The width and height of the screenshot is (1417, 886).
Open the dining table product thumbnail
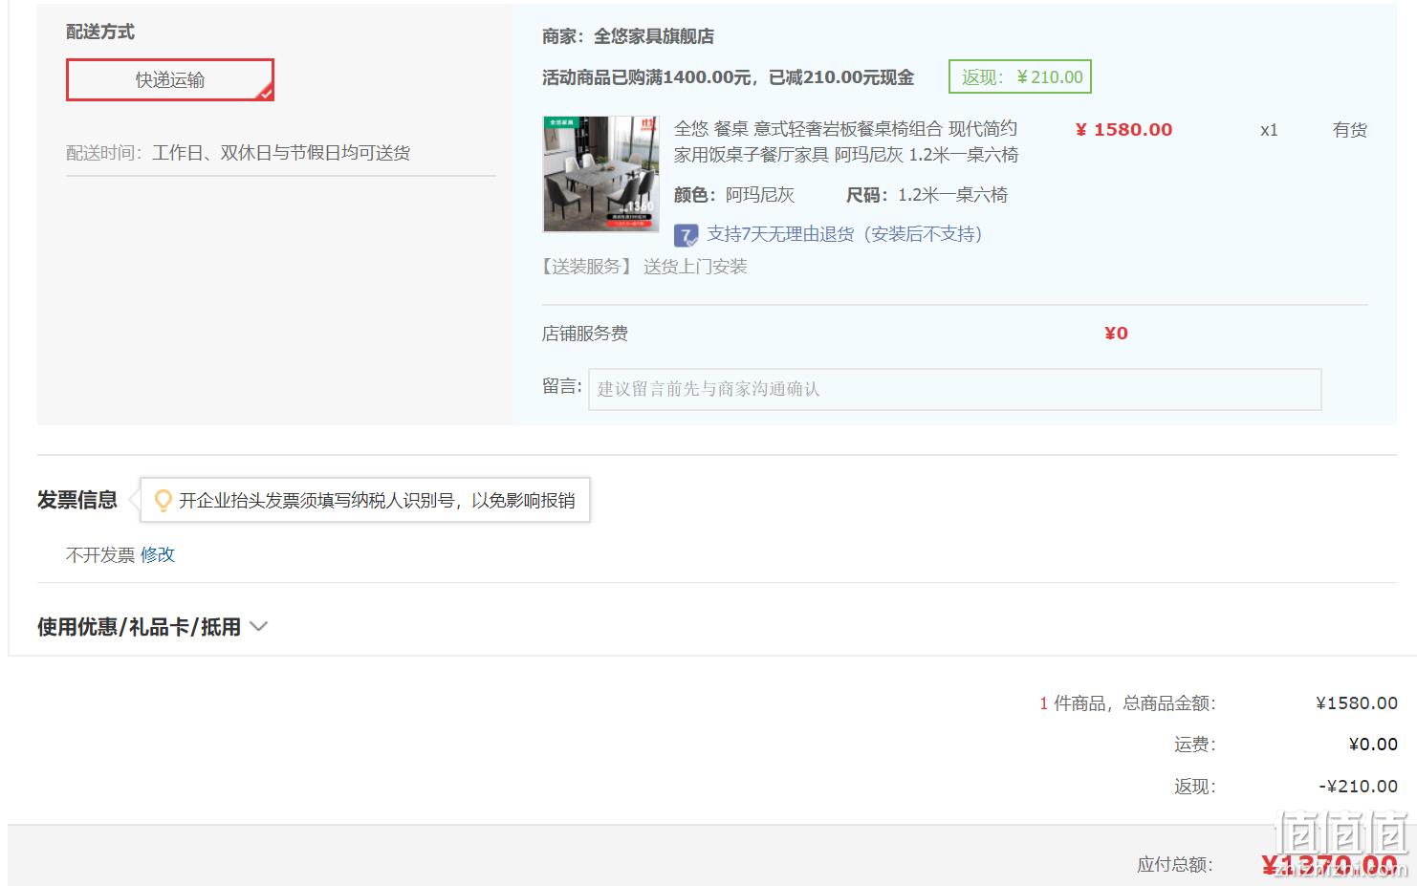(601, 174)
